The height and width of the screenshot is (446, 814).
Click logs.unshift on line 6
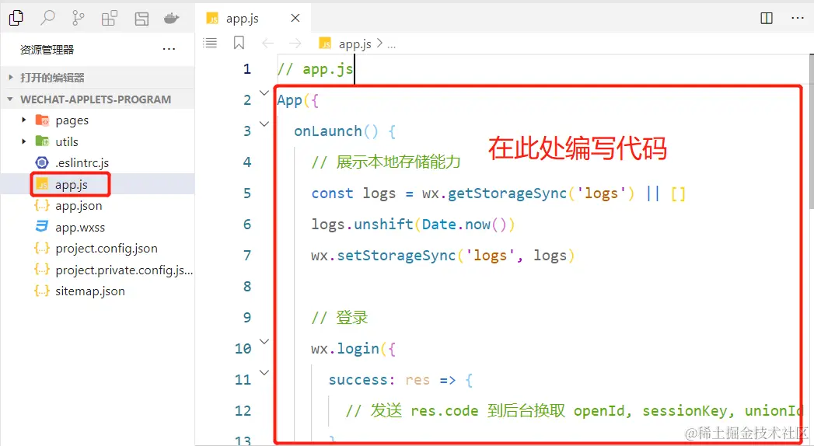(x=362, y=225)
